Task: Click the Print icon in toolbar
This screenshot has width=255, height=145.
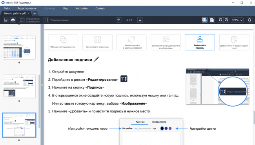Action: (13, 20)
